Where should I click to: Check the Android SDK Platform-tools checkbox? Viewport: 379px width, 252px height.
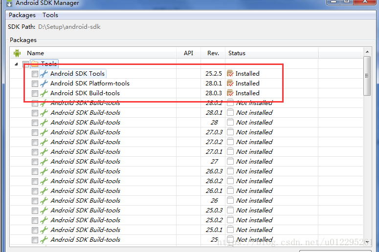pyautogui.click(x=35, y=84)
